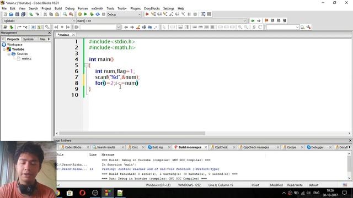The height and width of the screenshot is (198, 353).
Task: Close the *main.c editor tab
Action: [73, 35]
